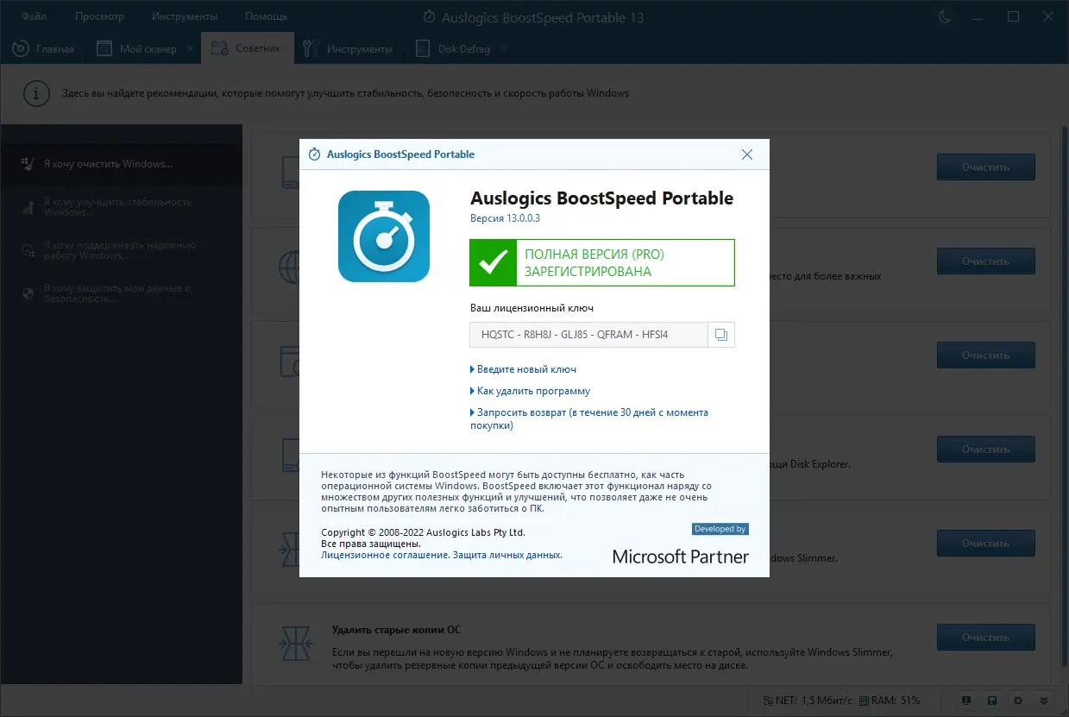The image size is (1069, 717).
Task: Click the green checkmark registration status box
Action: (602, 263)
